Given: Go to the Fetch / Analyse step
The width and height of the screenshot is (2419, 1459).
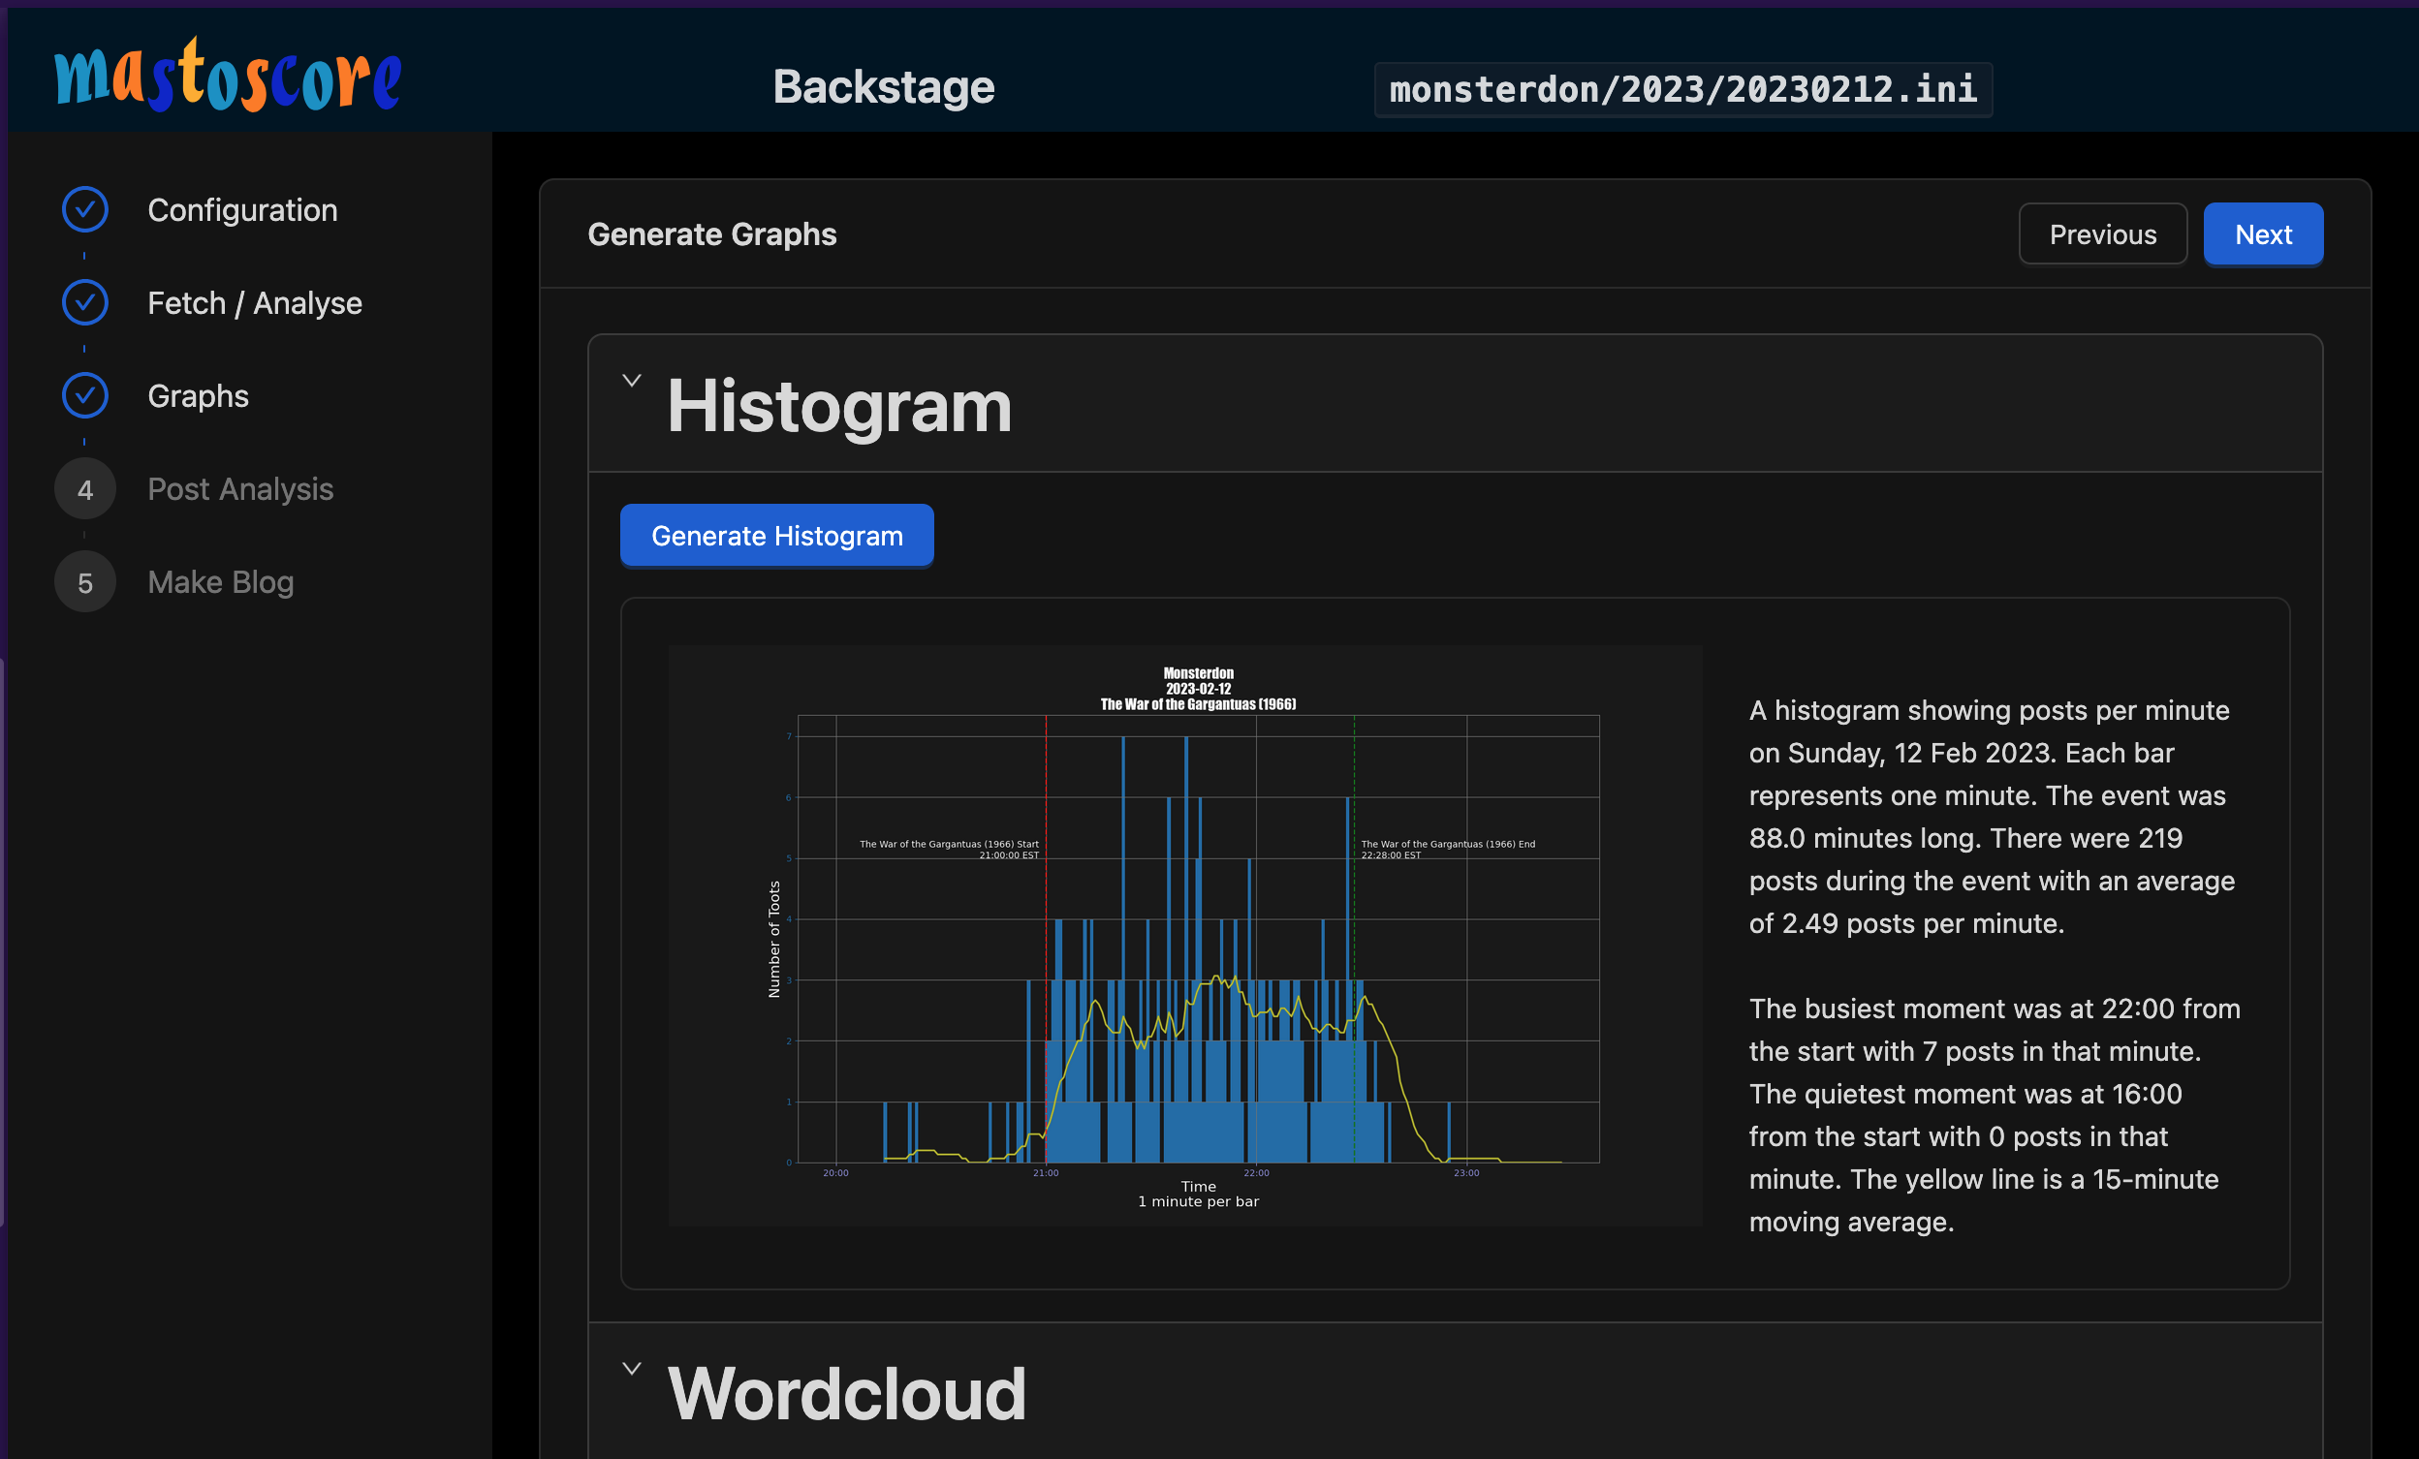Looking at the screenshot, I should click(254, 303).
